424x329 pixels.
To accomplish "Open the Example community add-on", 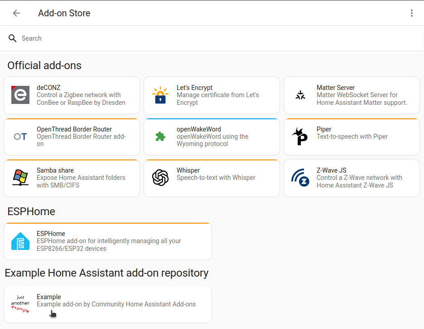I will pos(107,304).
